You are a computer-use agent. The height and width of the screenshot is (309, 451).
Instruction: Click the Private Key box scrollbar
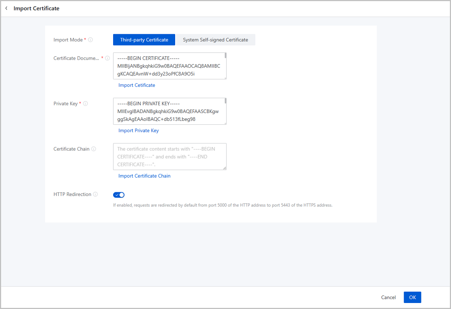tap(225, 101)
